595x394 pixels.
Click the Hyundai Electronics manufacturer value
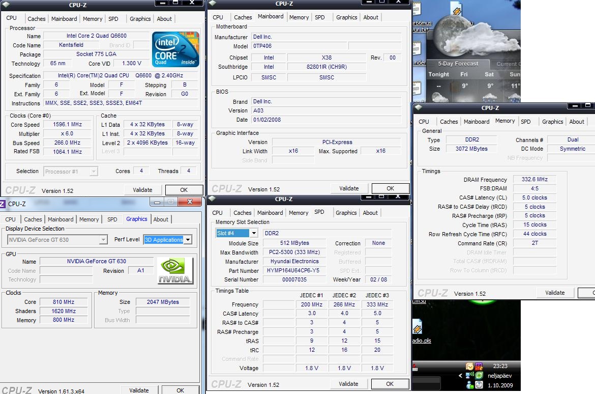coord(294,262)
